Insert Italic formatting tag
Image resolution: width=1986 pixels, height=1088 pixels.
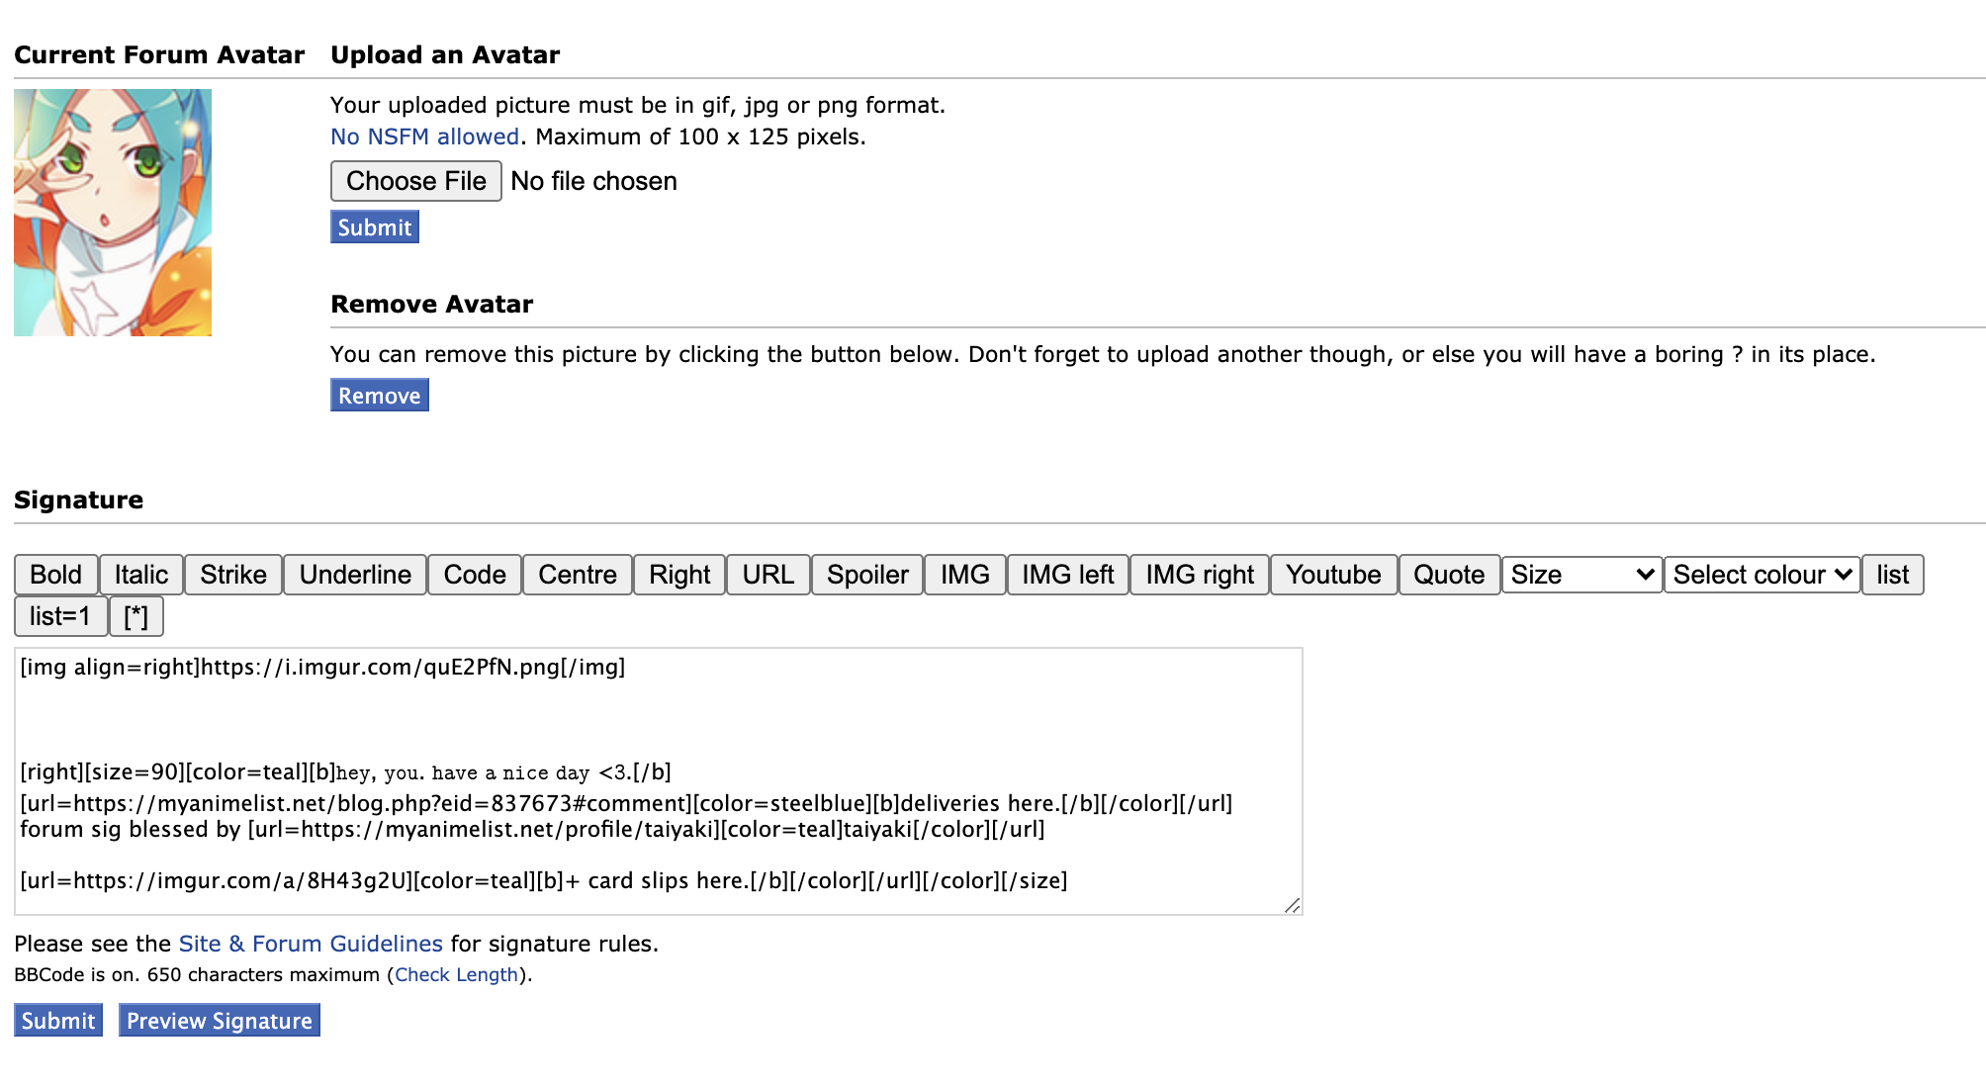coord(141,575)
